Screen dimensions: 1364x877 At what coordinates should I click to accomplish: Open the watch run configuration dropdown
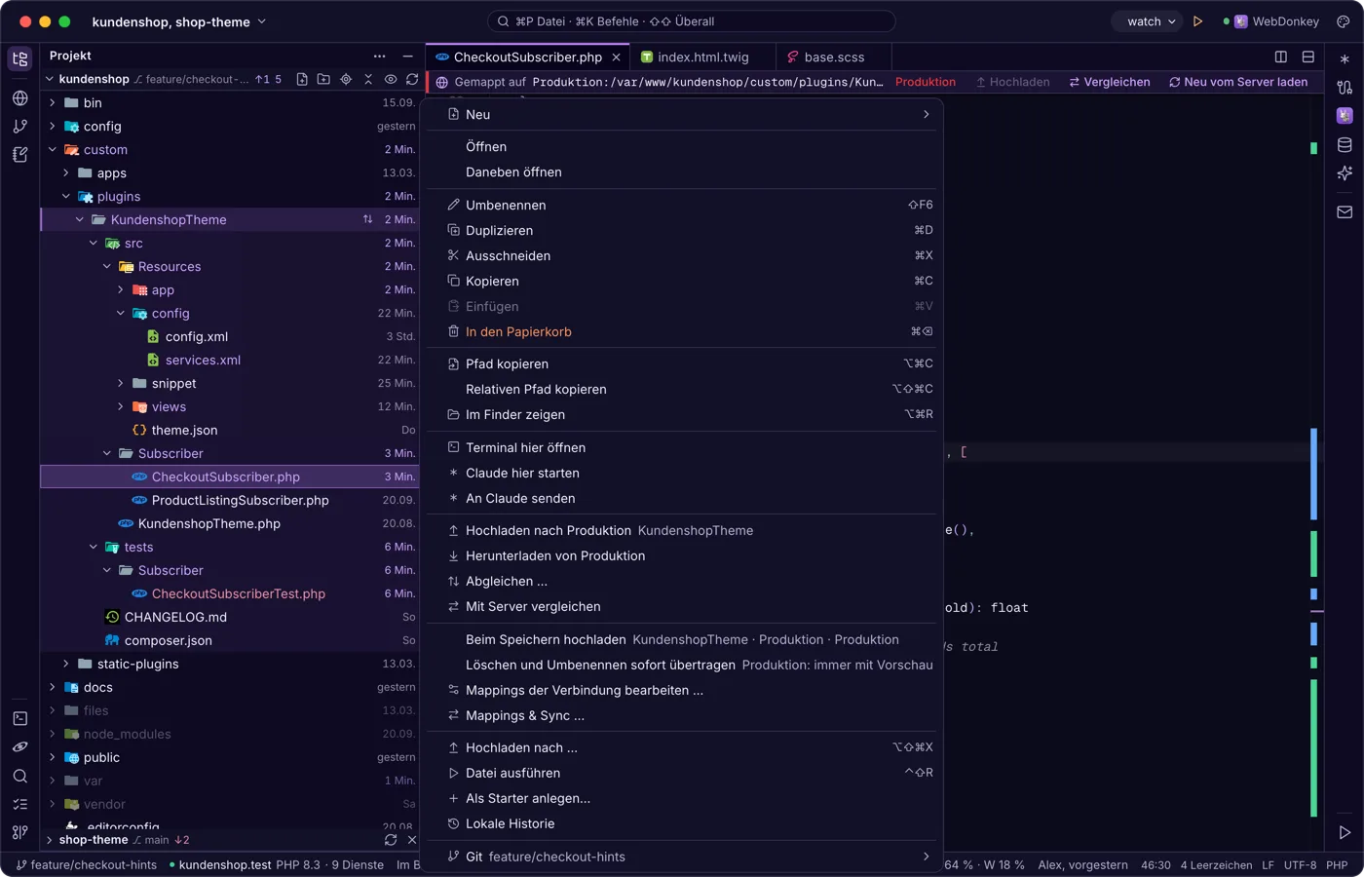(1146, 21)
